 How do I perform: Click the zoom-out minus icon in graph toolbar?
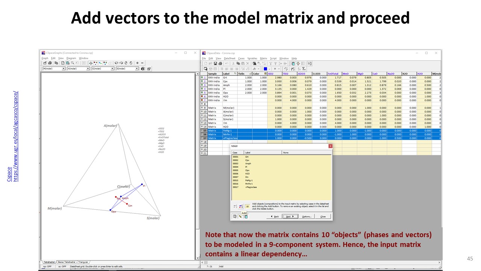pyautogui.click(x=142, y=63)
